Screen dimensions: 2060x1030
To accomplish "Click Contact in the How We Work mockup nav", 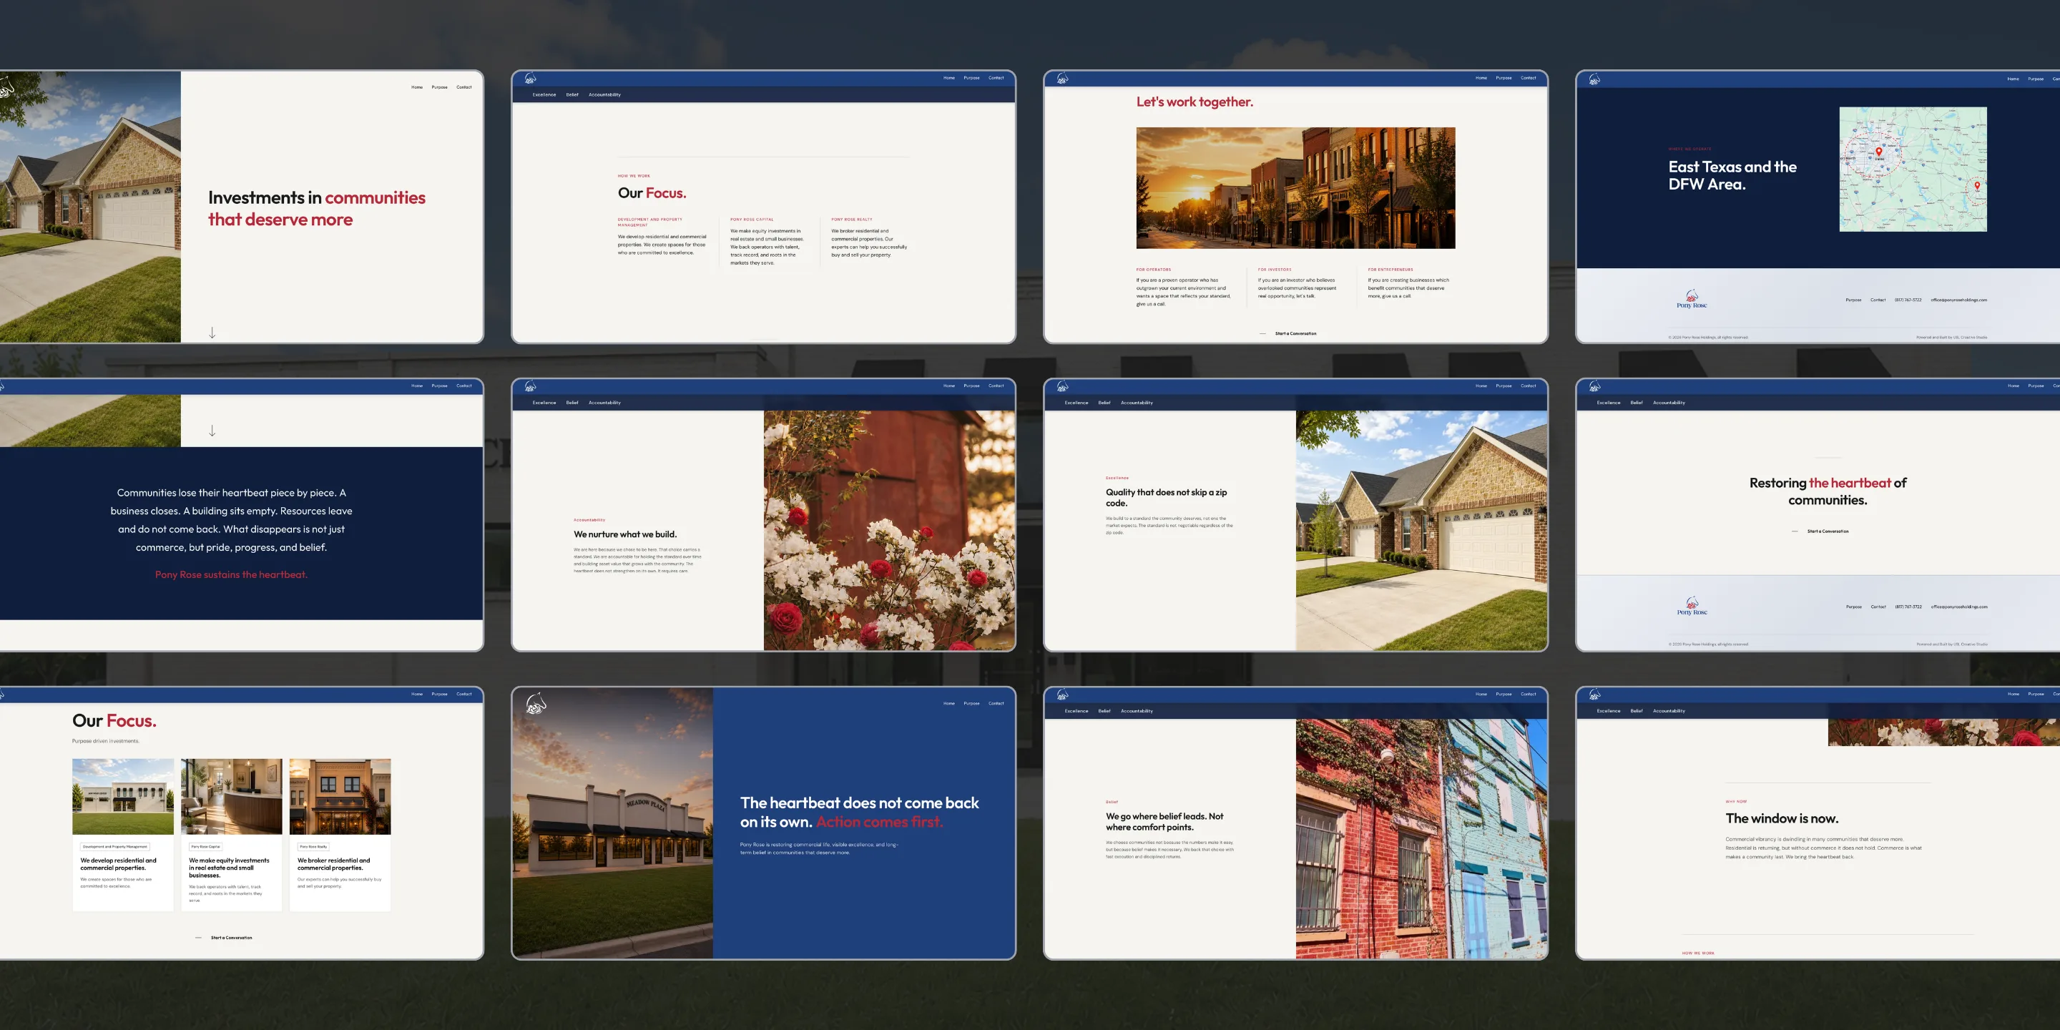I will click(996, 77).
